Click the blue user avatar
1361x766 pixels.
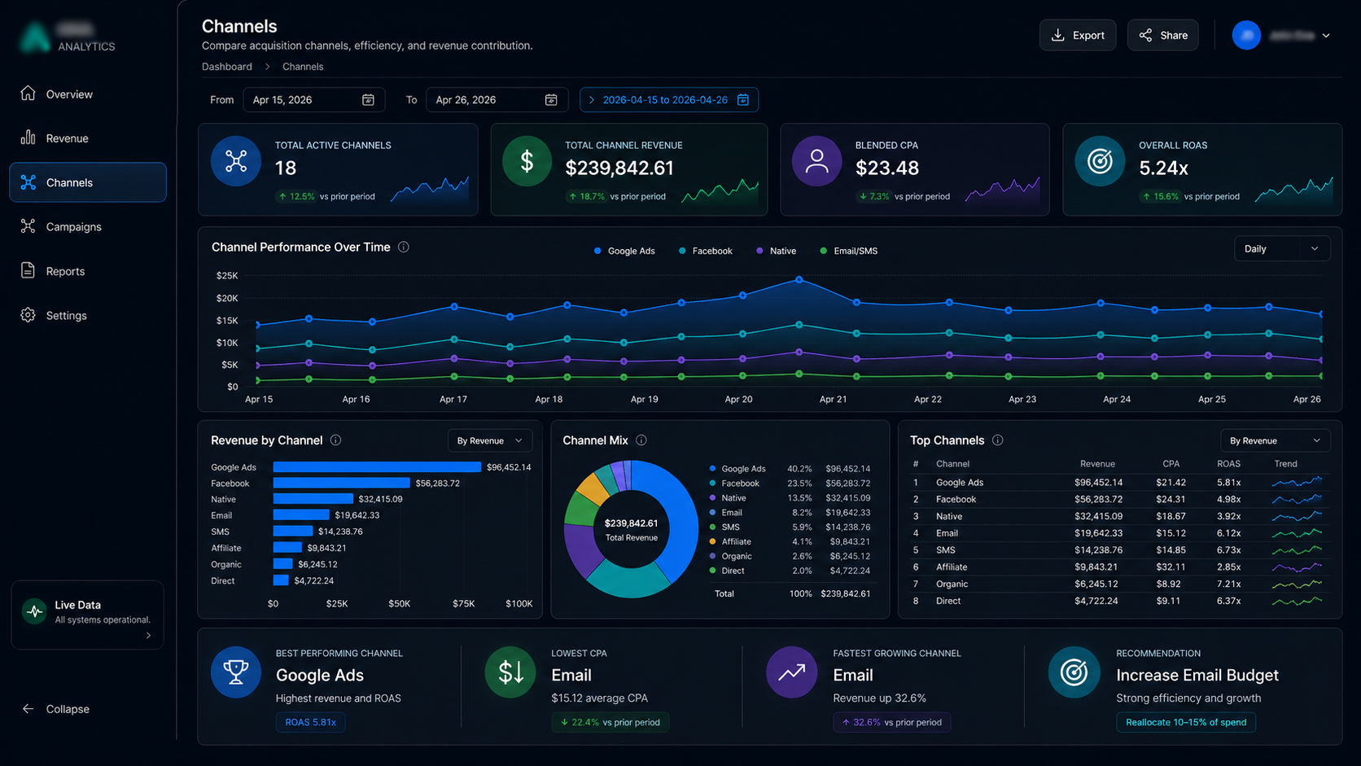click(1246, 35)
